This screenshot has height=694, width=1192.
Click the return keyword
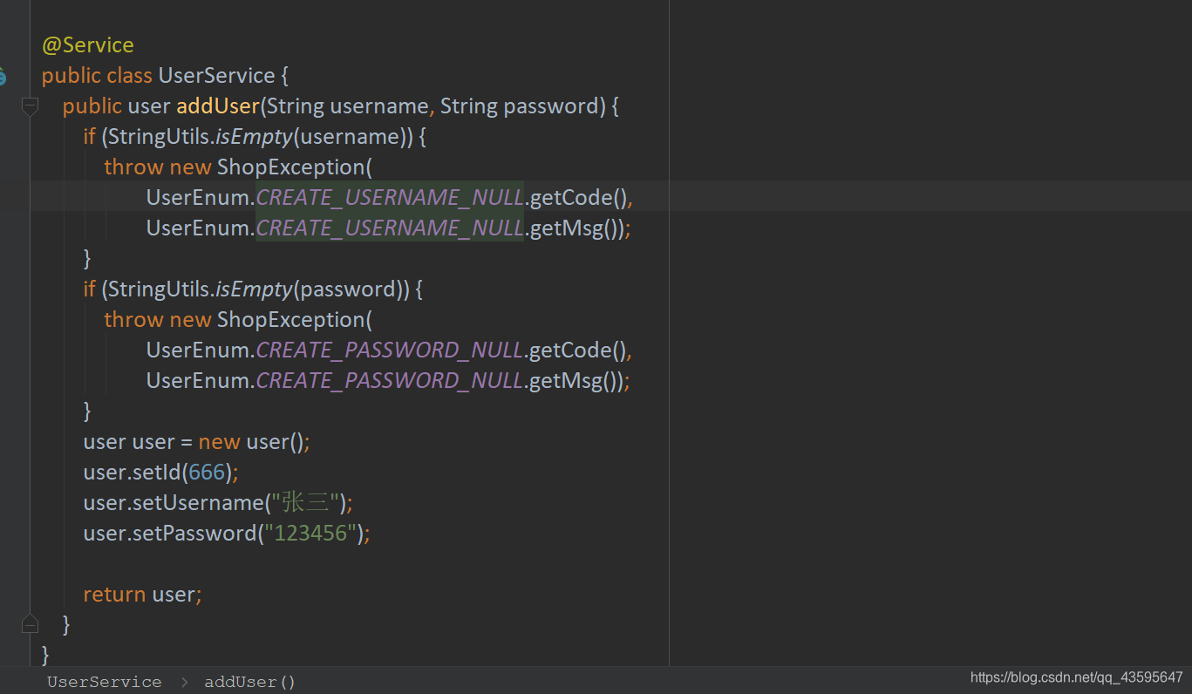114,595
